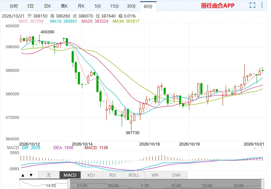Click the 2026/10/19 date axis label

tap(189, 144)
